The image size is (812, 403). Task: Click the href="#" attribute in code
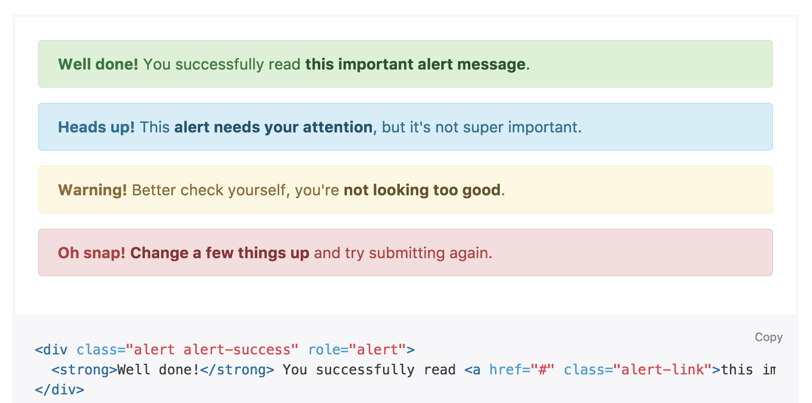point(521,370)
